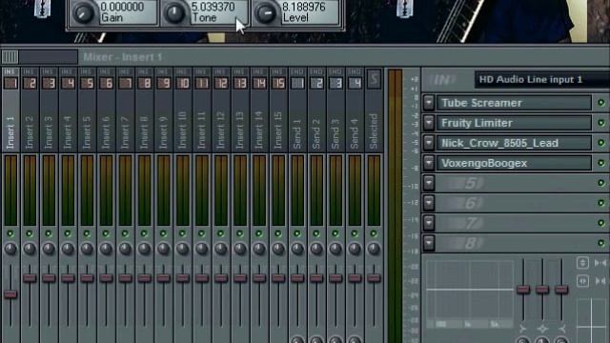Open effect slot 7 menu arrow
The width and height of the screenshot is (610, 343).
[429, 223]
